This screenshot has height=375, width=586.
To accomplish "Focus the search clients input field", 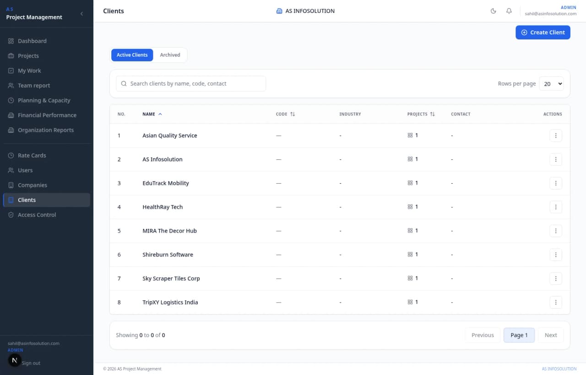I will click(x=191, y=84).
